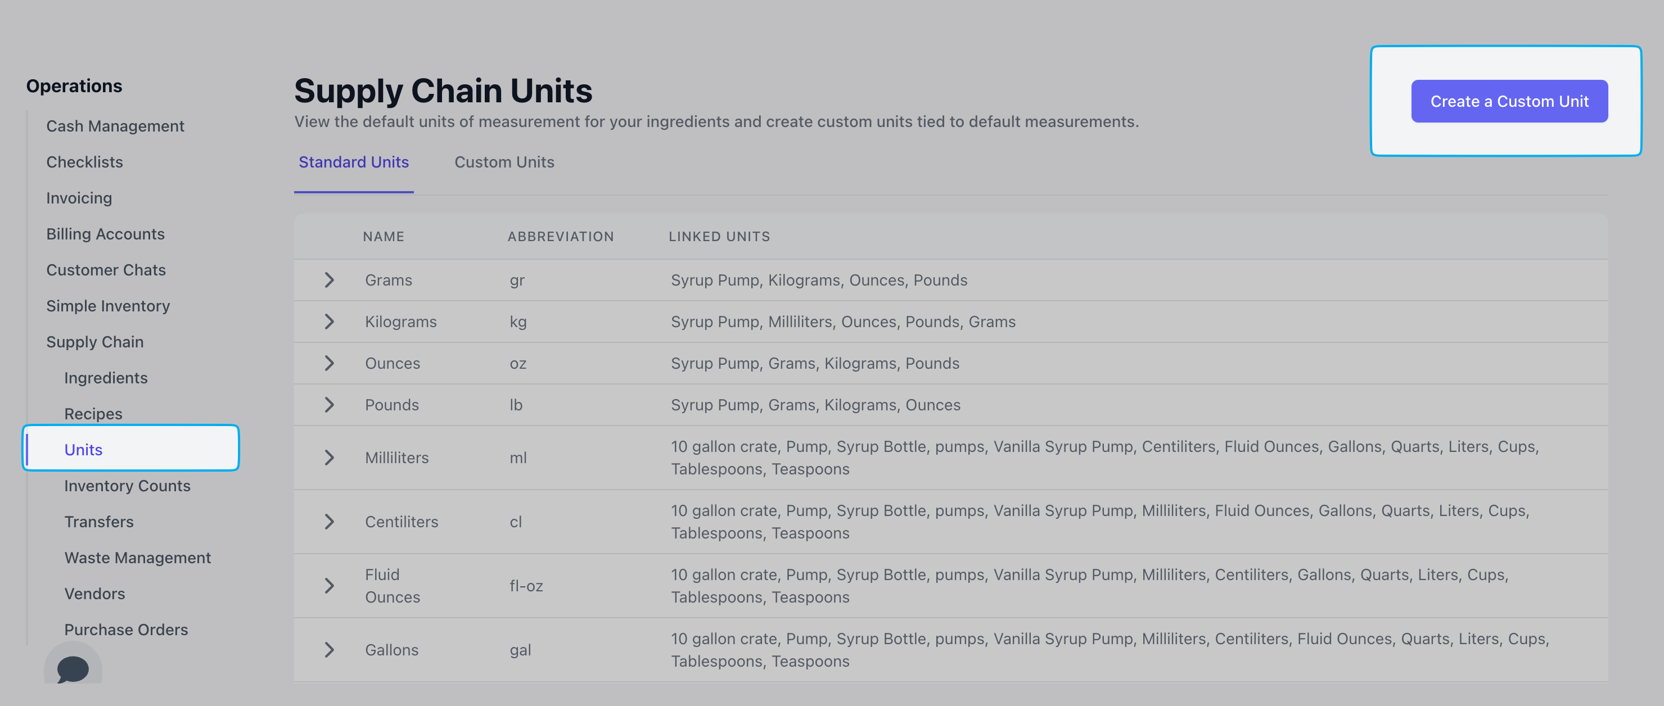Viewport: 1664px width, 706px height.
Task: Open Recipes under Supply Chain
Action: [x=93, y=413]
